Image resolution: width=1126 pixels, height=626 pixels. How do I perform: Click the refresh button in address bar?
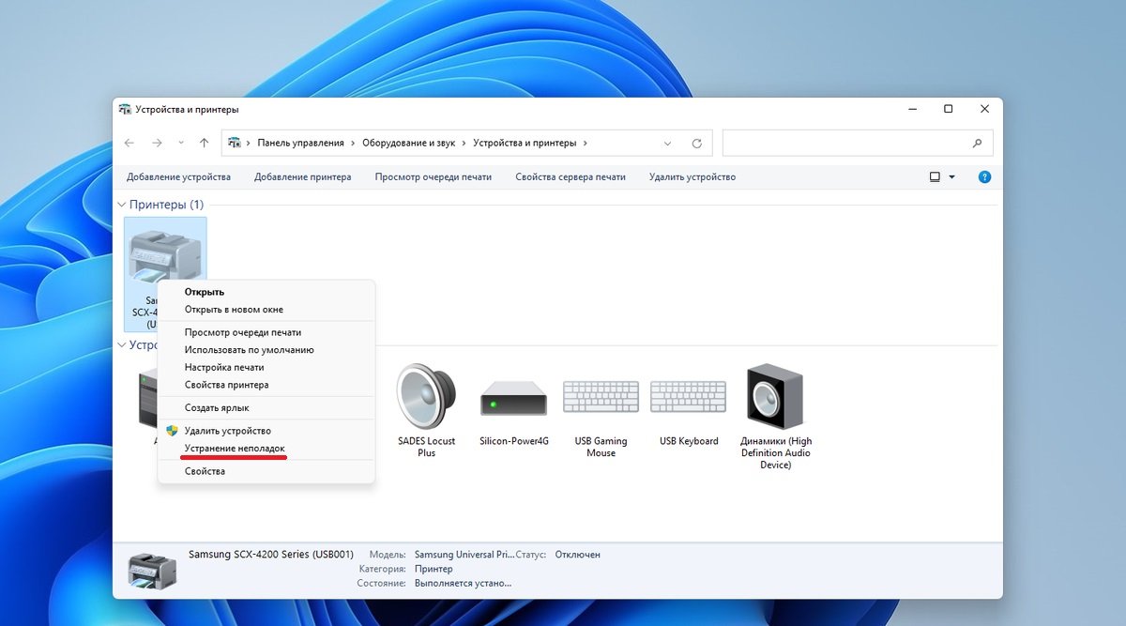(x=696, y=144)
